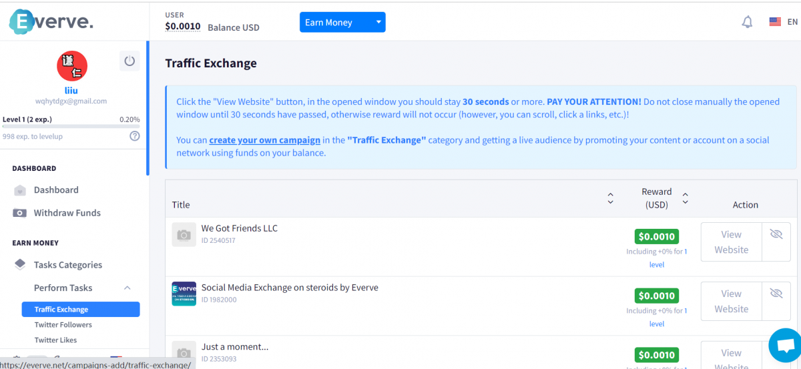The height and width of the screenshot is (369, 801).
Task: Click the Level 1 (2 exp.) label
Action: pos(27,119)
